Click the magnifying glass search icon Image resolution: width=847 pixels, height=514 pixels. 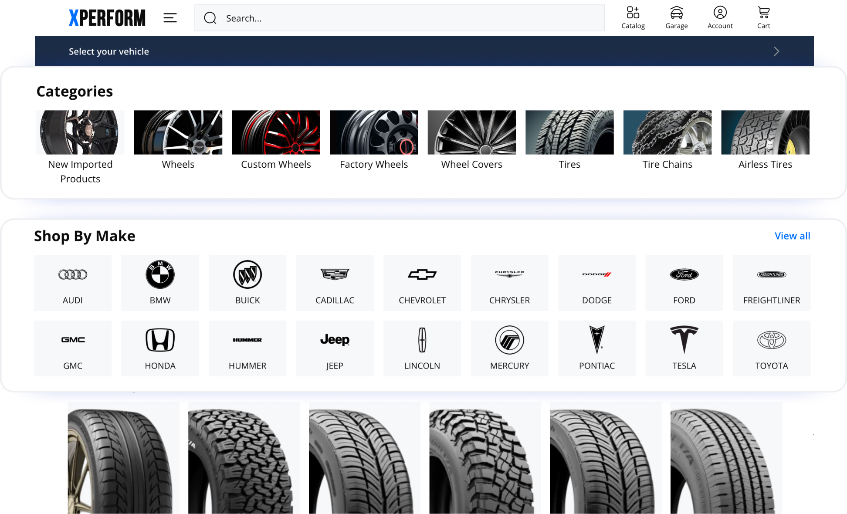210,18
